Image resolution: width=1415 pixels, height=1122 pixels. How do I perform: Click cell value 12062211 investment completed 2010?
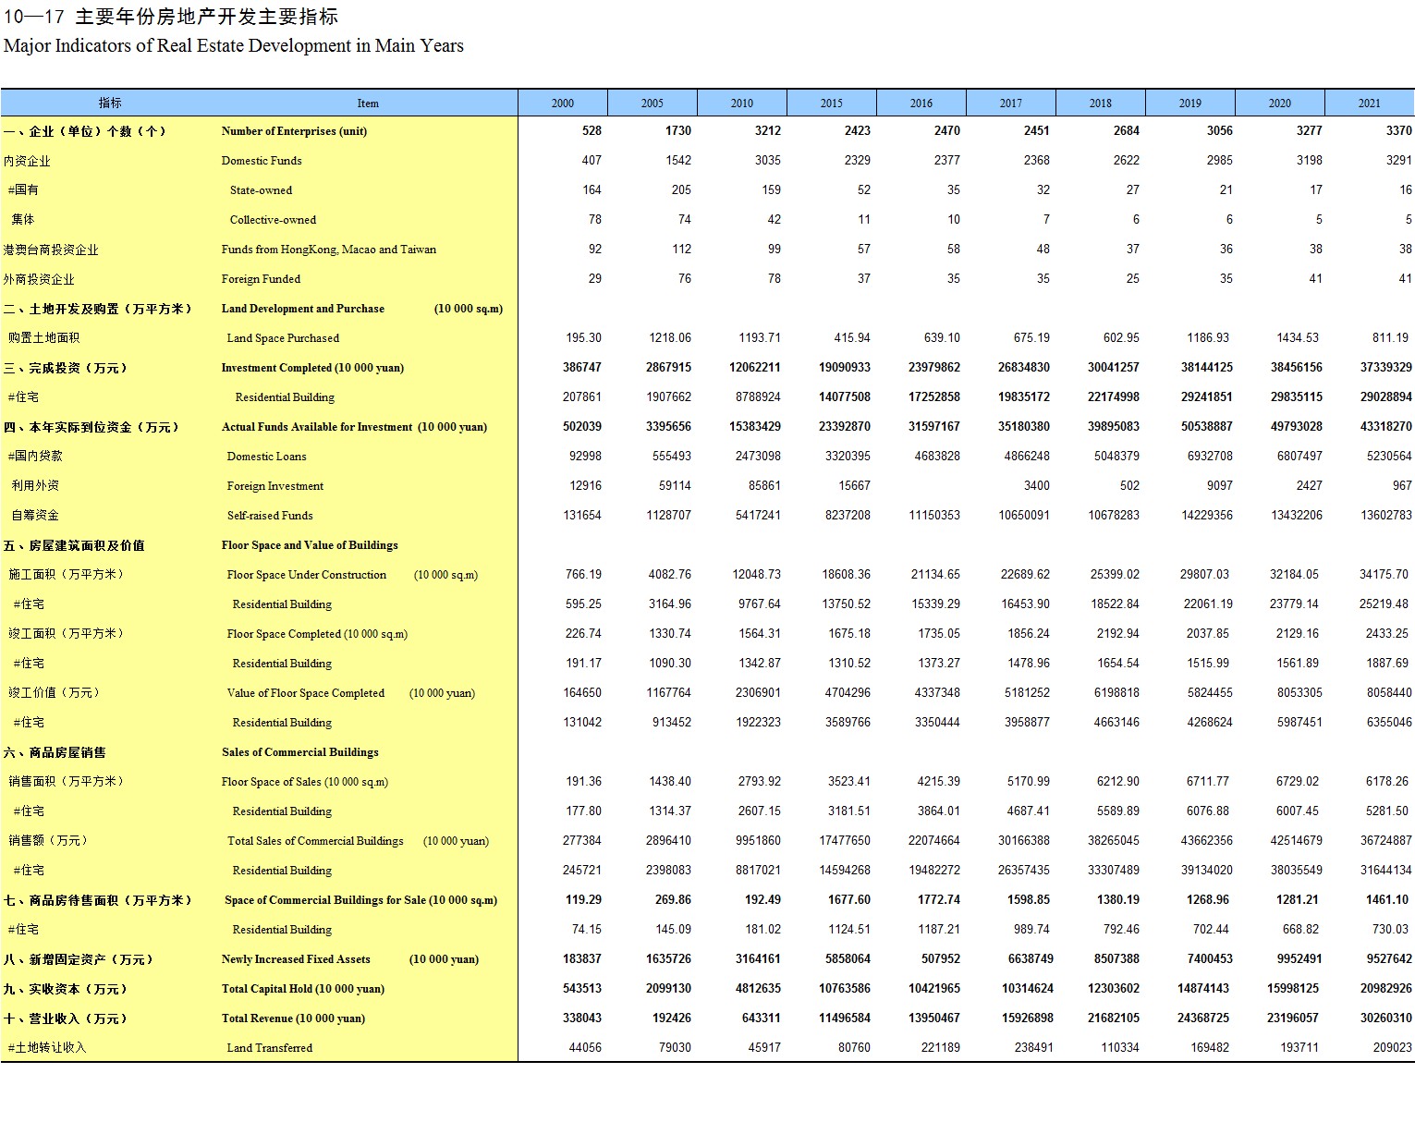tap(754, 368)
